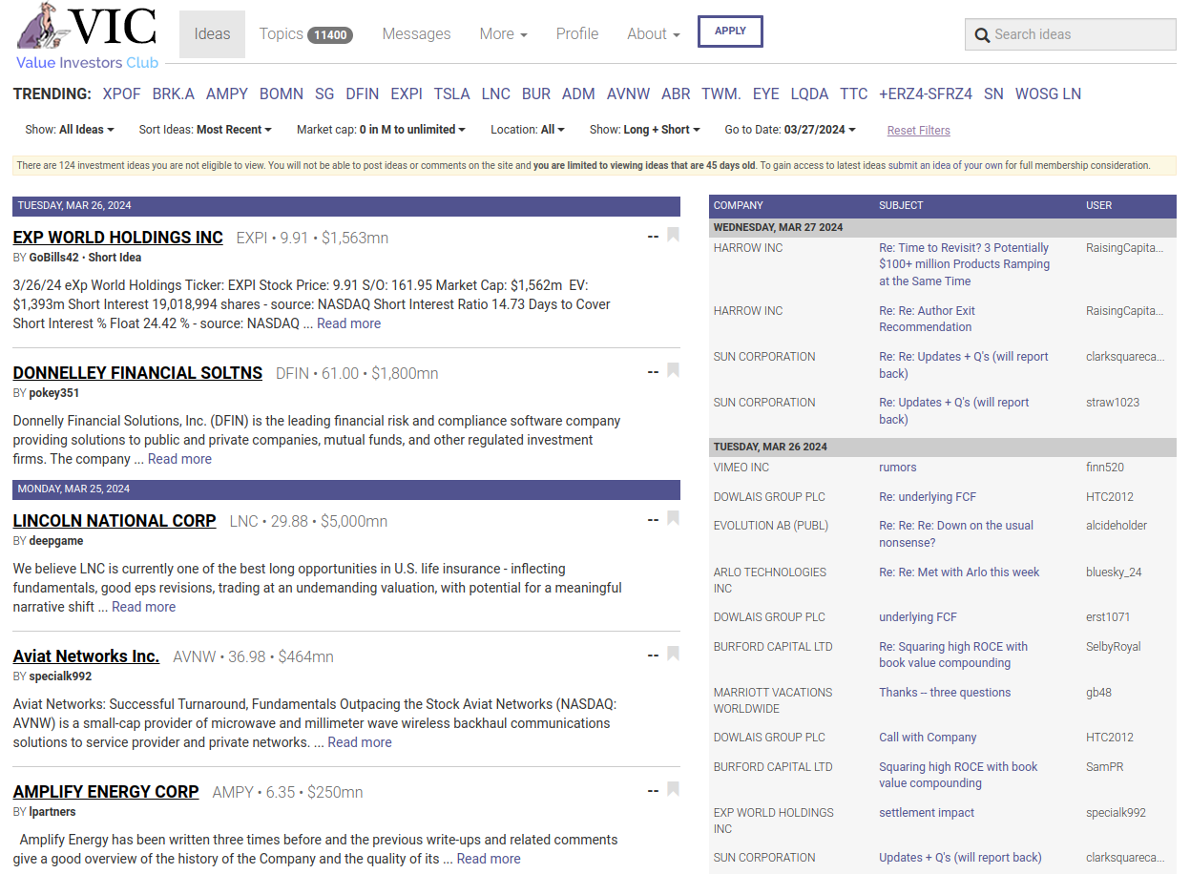The width and height of the screenshot is (1190, 874).
Task: Select trending ticker +ERZ4-SFRZ4
Action: coord(926,94)
